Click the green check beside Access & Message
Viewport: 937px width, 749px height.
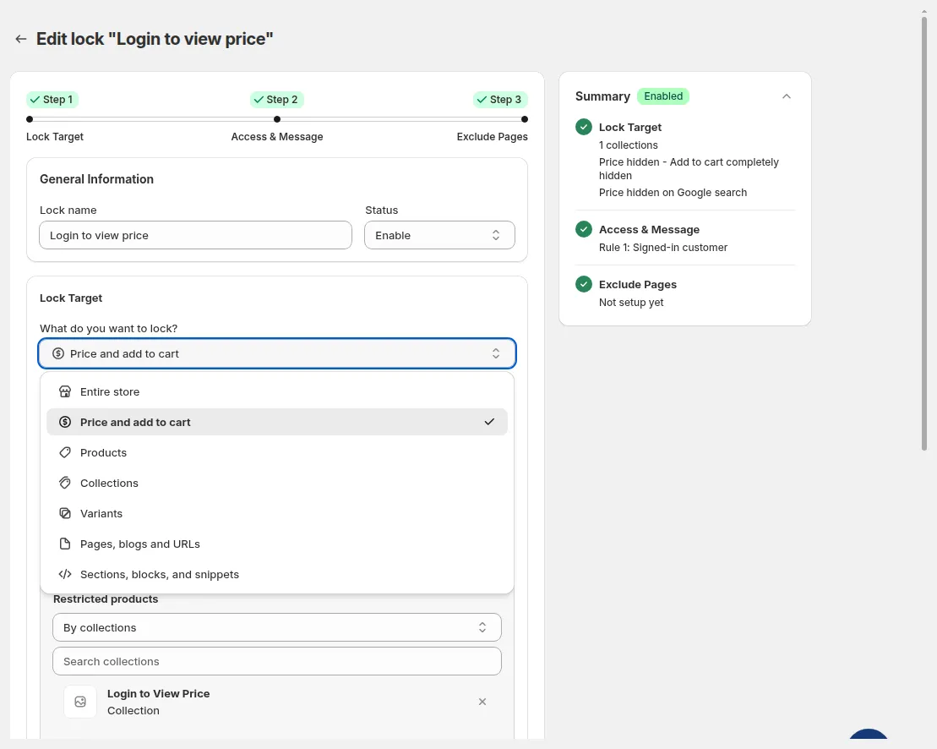pos(584,229)
